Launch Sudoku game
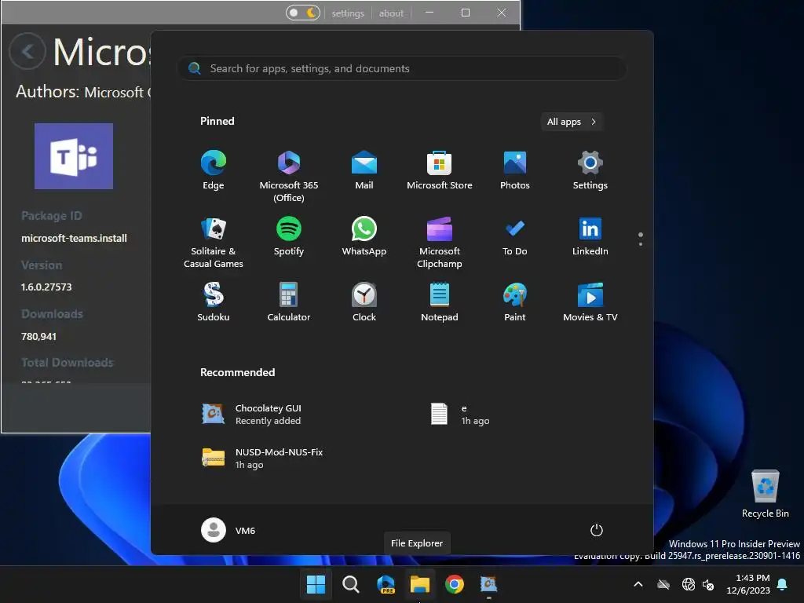Viewport: 804px width, 603px height. point(214,302)
